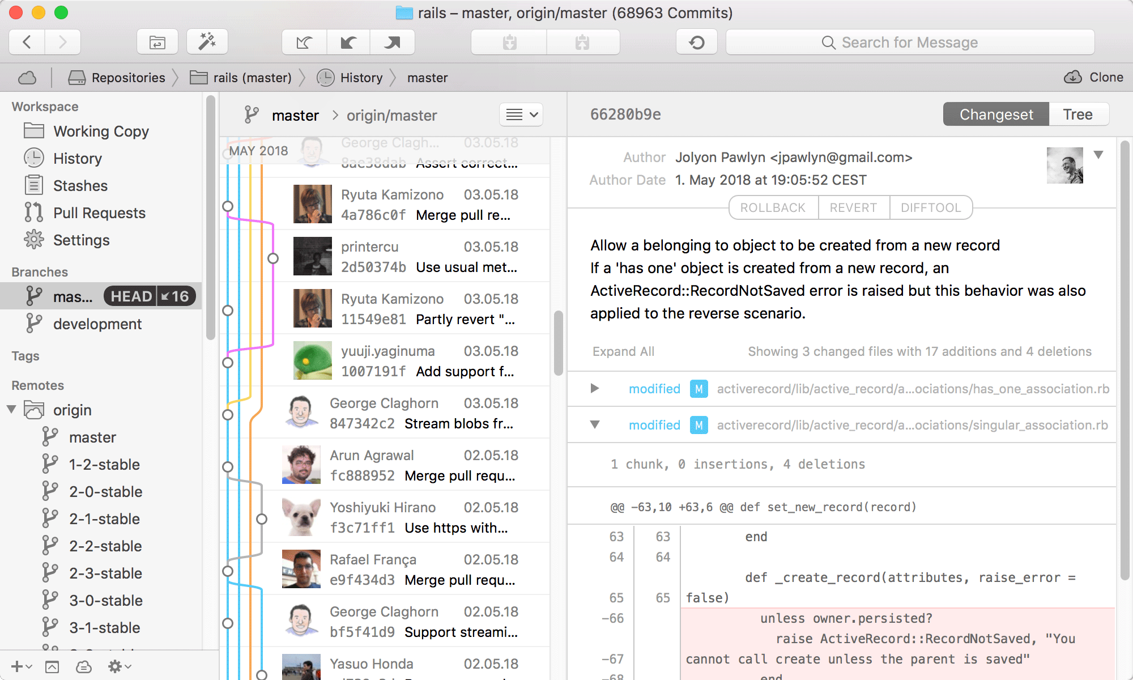Click the Pull arrow toolbar icon
Image resolution: width=1133 pixels, height=680 pixels.
coord(348,42)
